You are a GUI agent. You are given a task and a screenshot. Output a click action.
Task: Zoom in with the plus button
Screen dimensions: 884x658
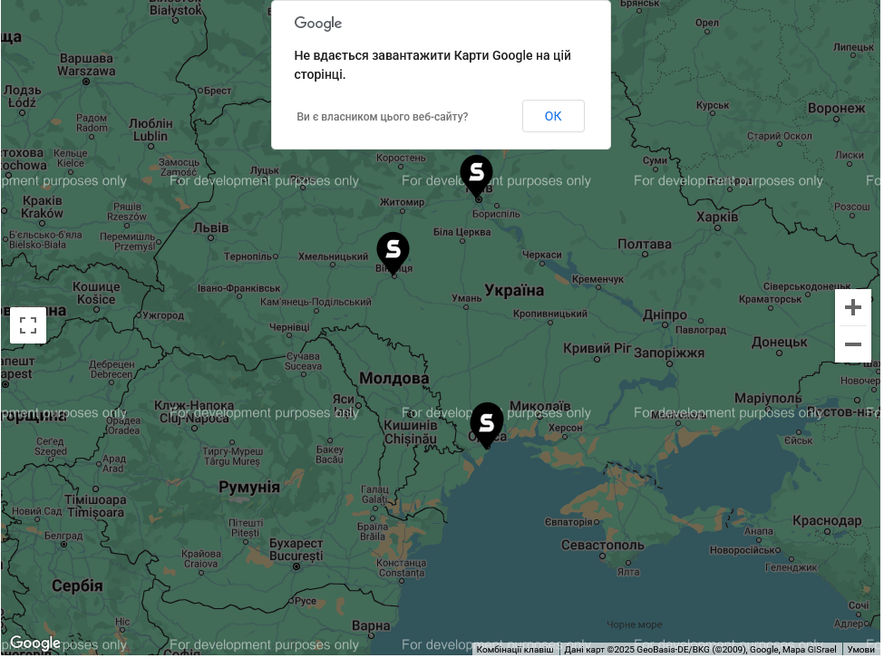852,308
